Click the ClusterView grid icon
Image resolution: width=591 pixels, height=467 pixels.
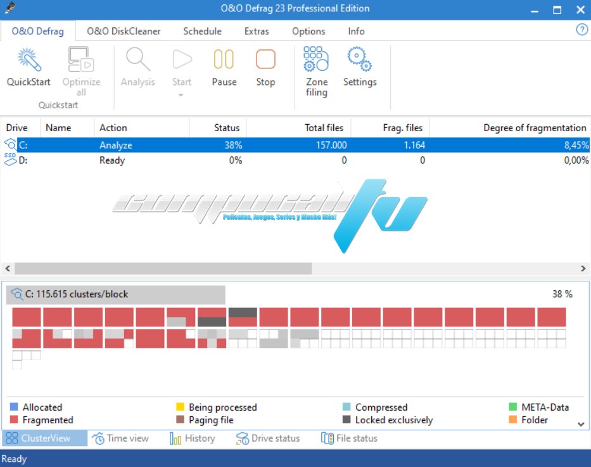pos(11,438)
